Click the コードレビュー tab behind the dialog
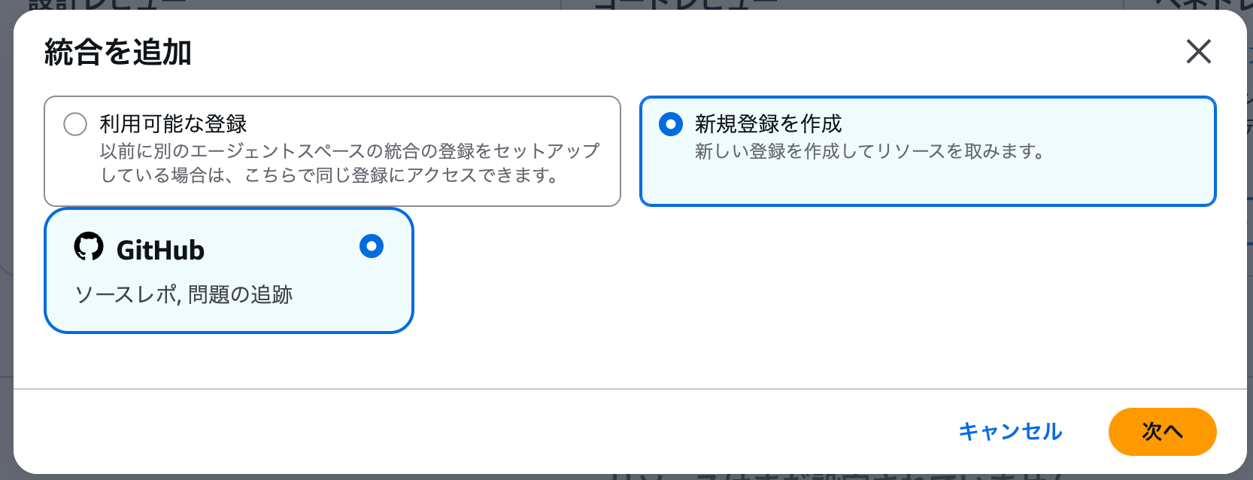The image size is (1253, 480). pos(684,4)
